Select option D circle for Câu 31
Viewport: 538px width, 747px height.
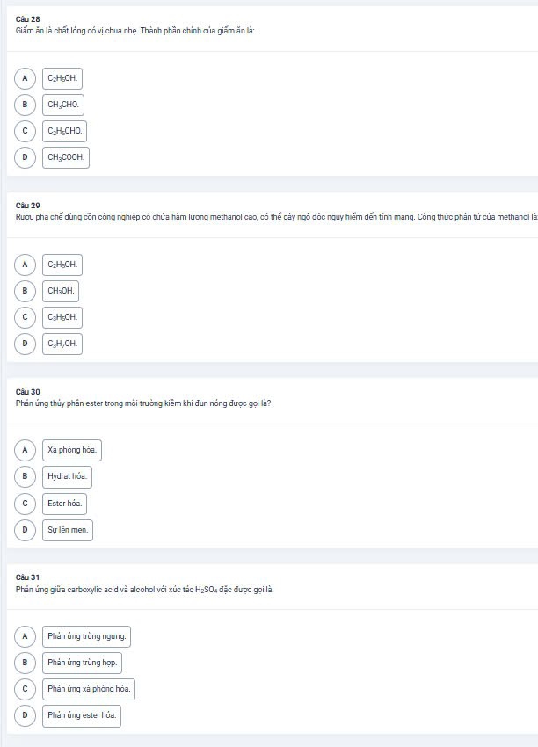(x=25, y=715)
